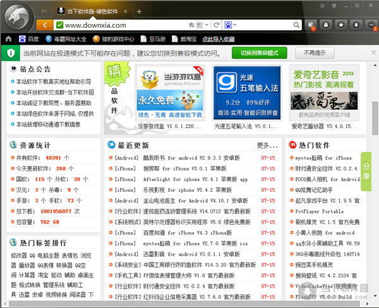Click the 精品软件 badge
The width and height of the screenshot is (379, 308).
[116, 73]
